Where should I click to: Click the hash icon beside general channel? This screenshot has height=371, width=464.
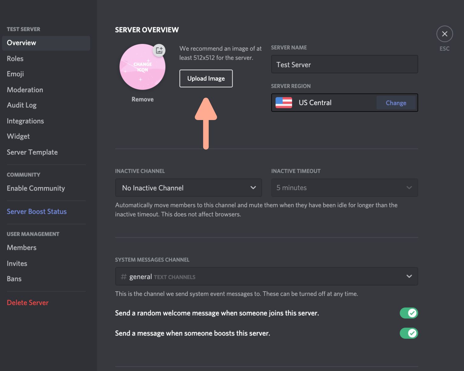point(123,277)
